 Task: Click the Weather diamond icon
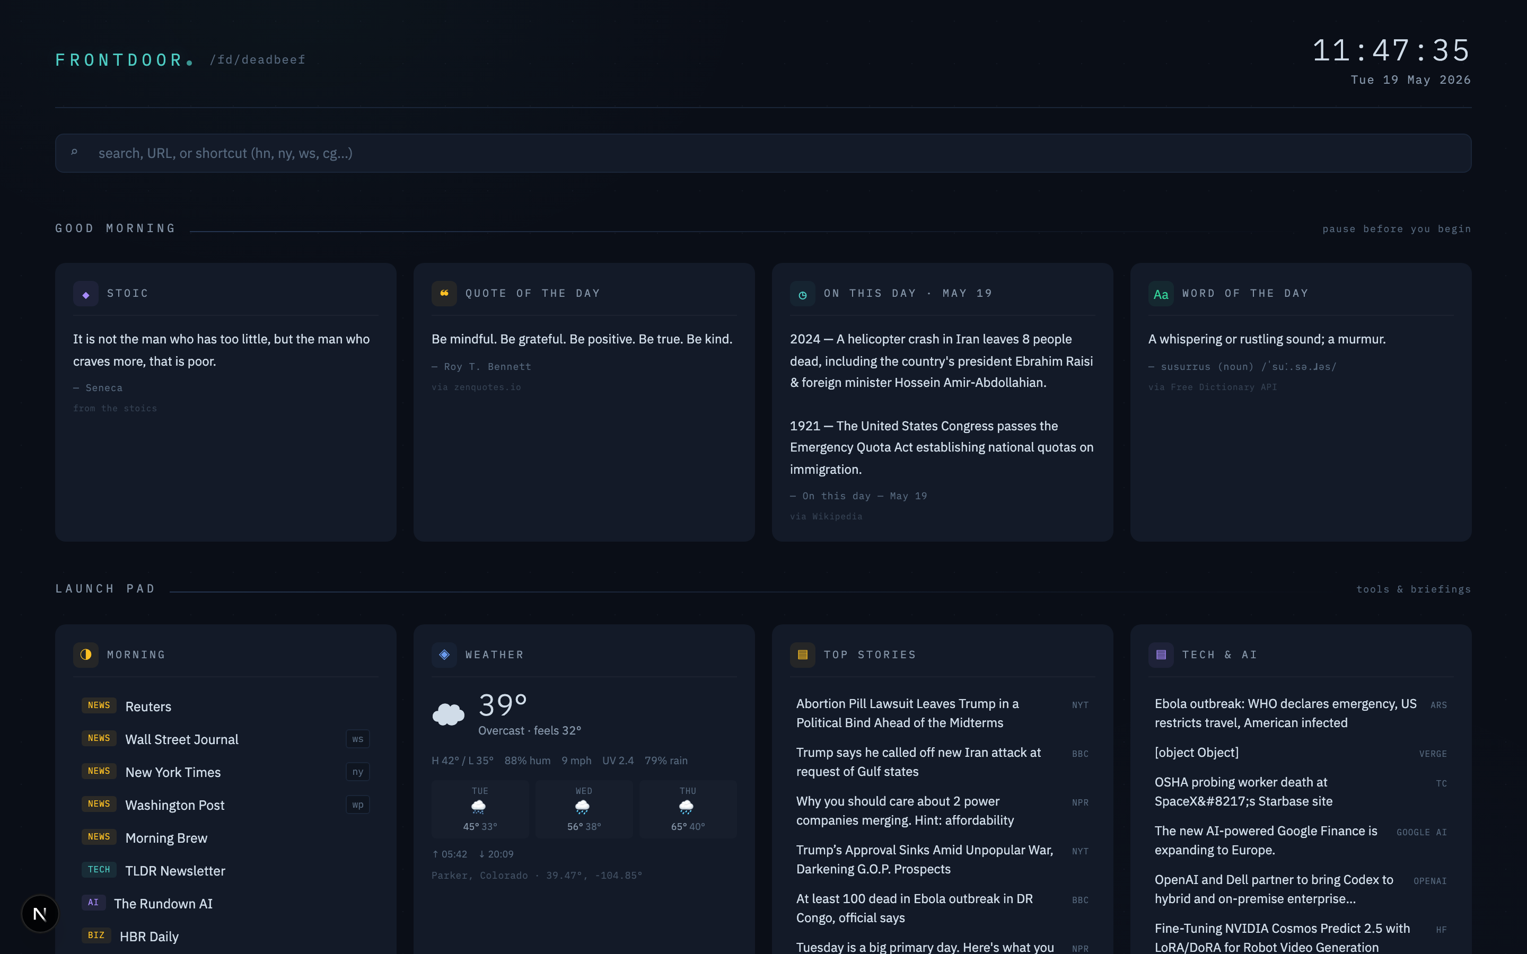(x=444, y=655)
